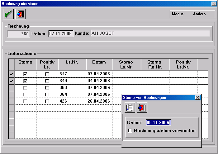
Task: Close the Storno von Rechnungen dialog
Action: [197, 98]
